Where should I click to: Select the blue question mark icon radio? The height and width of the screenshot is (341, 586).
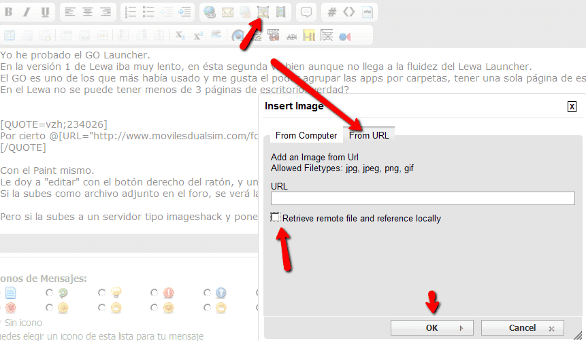(207, 293)
